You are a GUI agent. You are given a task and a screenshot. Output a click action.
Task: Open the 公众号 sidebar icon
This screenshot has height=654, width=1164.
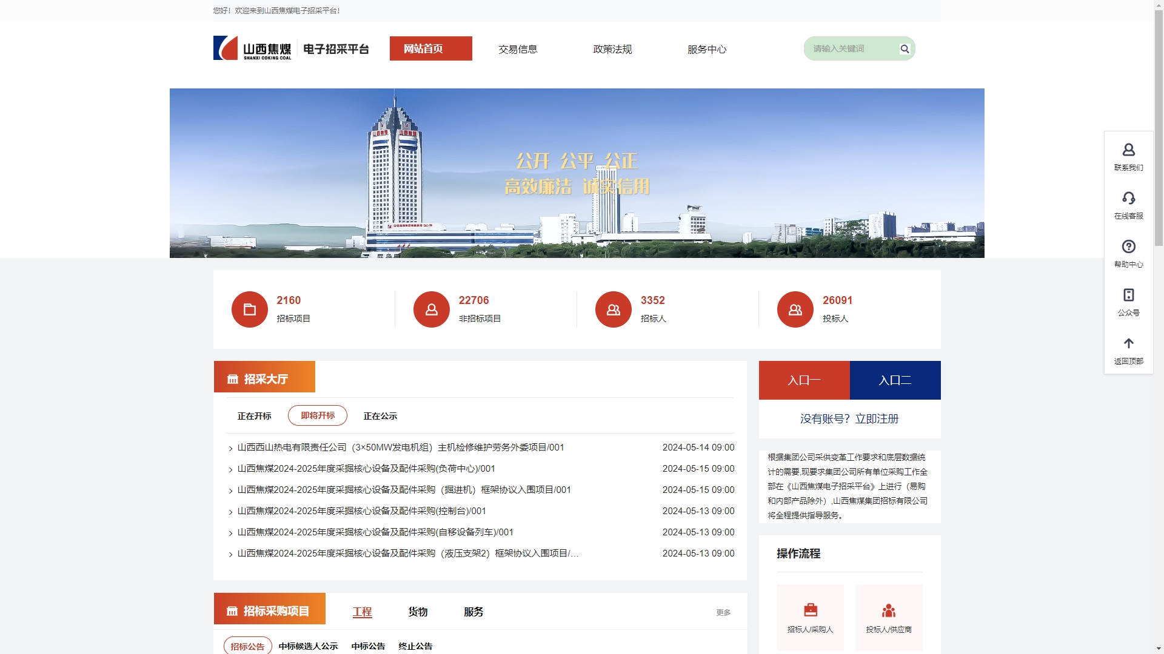pyautogui.click(x=1128, y=296)
